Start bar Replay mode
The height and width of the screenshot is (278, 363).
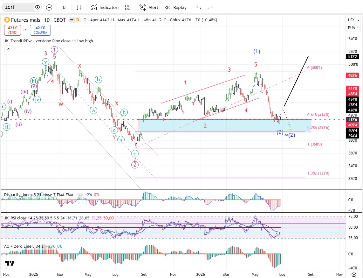tap(176, 7)
